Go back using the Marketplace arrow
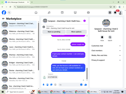 pyautogui.click(x=3, y=19)
